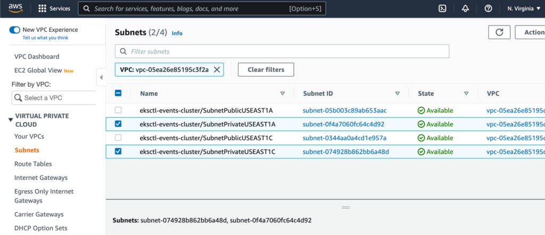545x235 pixels.
Task: Open the help question mark menu
Action: tap(488, 9)
